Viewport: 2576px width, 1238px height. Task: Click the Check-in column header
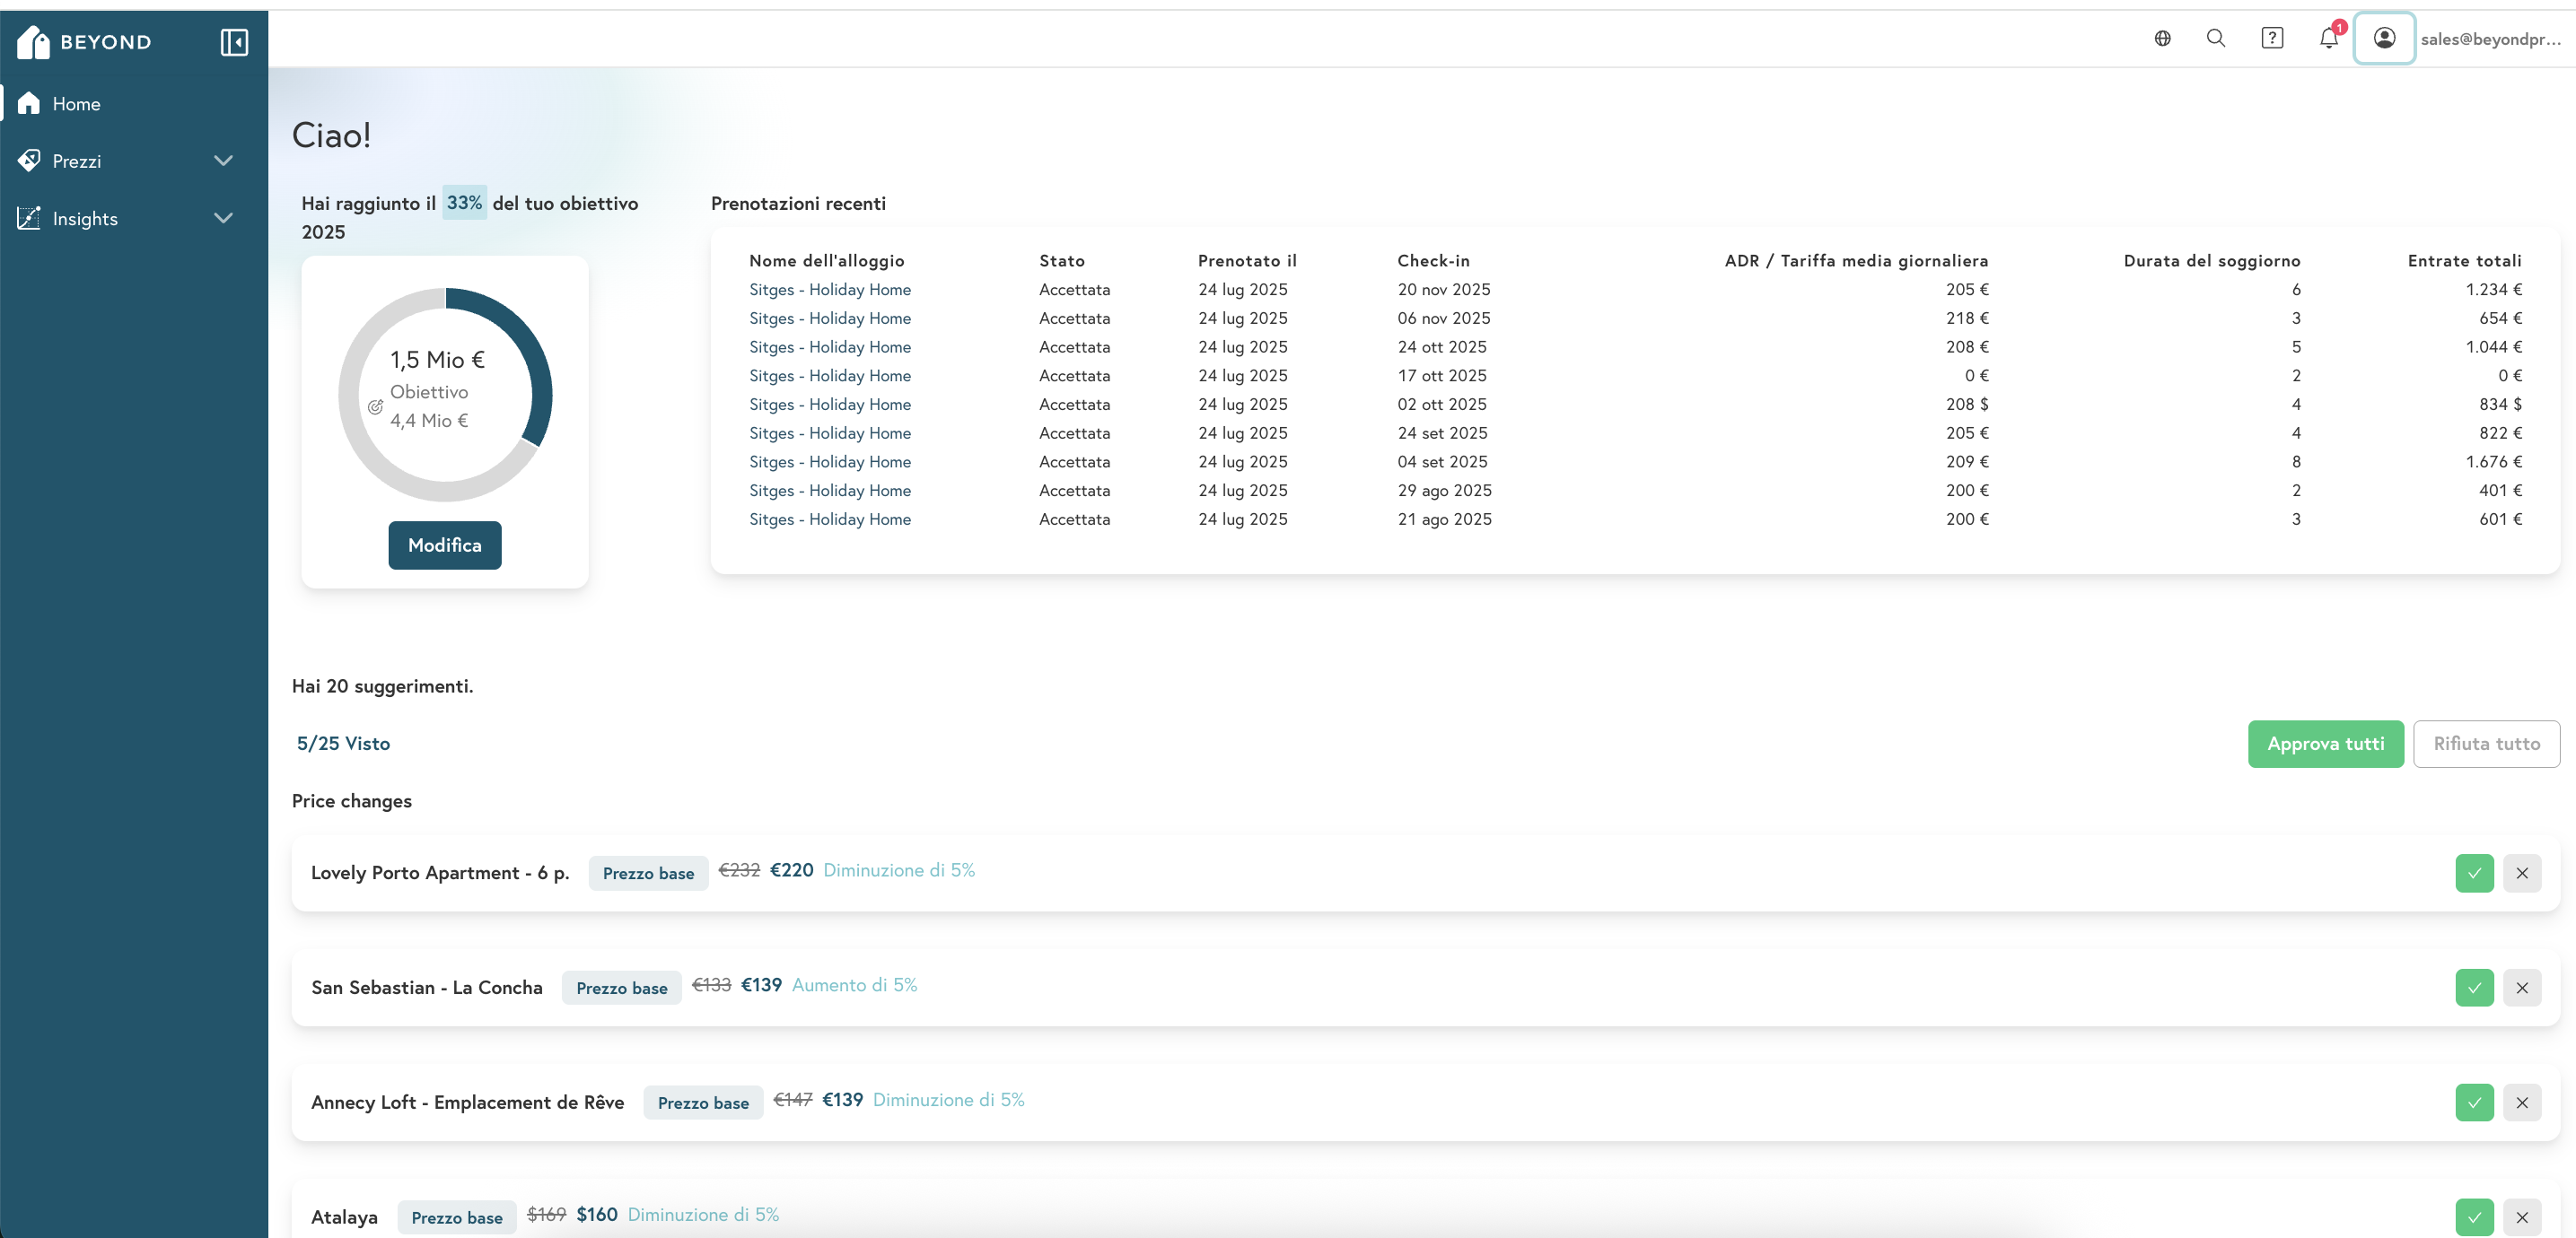coord(1433,260)
